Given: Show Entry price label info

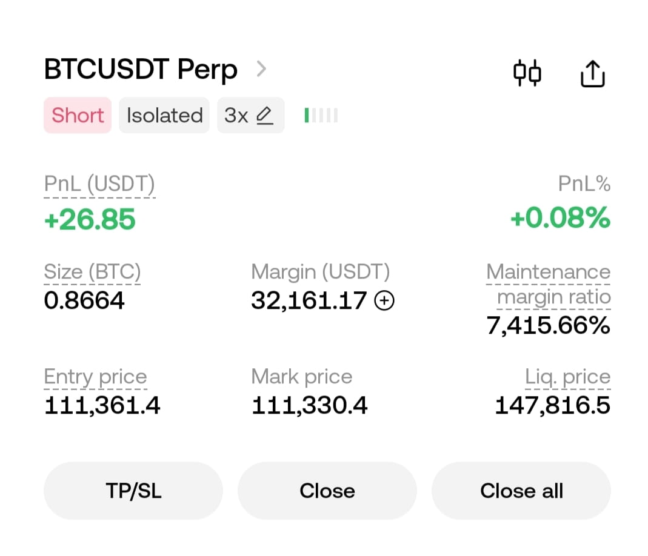Looking at the screenshot, I should pyautogui.click(x=95, y=377).
